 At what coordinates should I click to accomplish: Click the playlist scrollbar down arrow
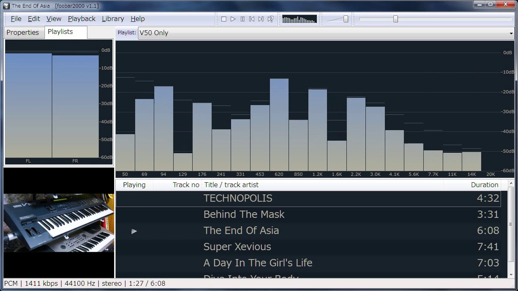[511, 274]
